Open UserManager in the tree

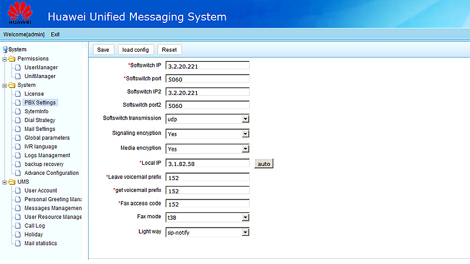tap(41, 67)
